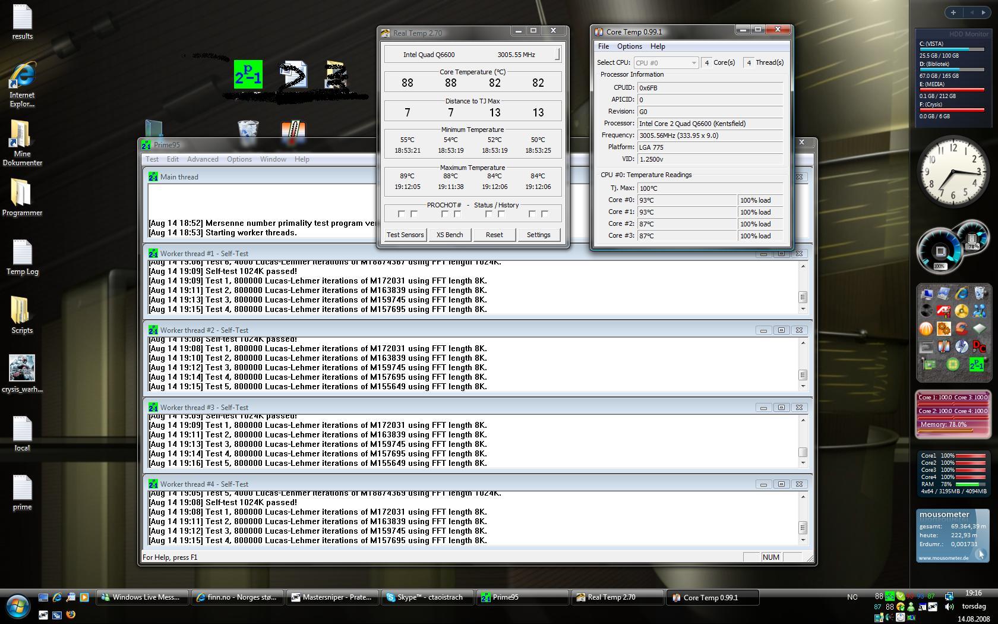Open the Temp Log file
This screenshot has width=998, height=624.
22,257
